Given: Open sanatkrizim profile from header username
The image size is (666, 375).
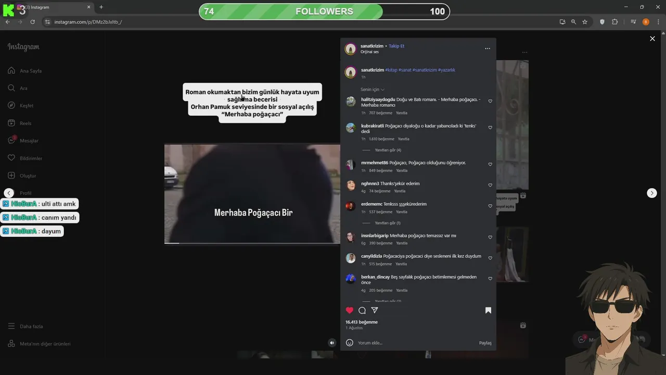Looking at the screenshot, I should 372,46.
